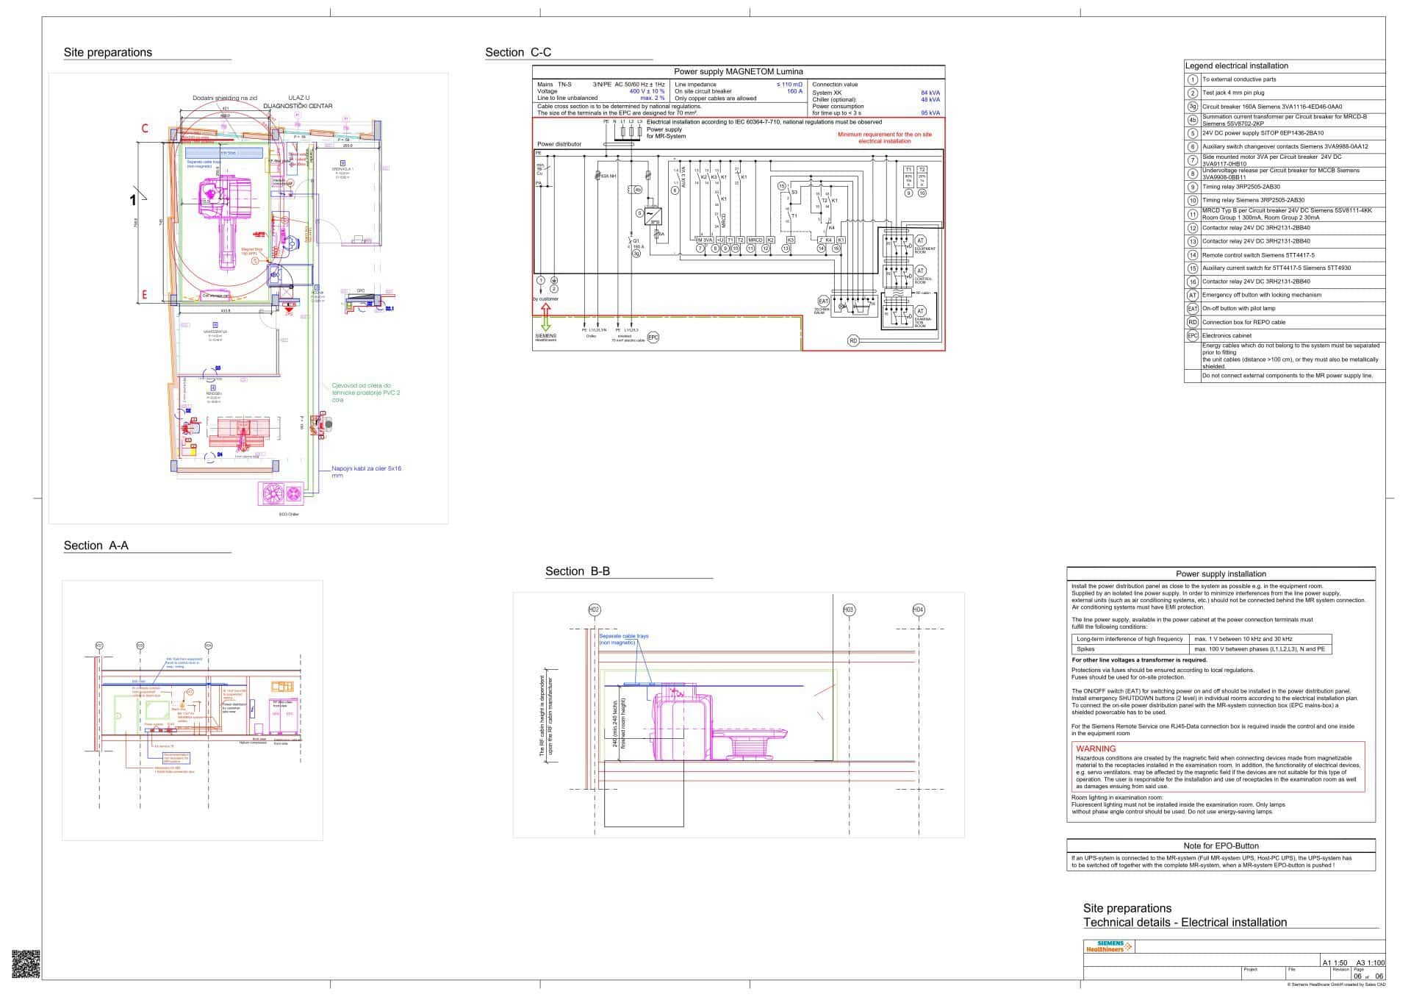This screenshot has width=1411, height=997.
Task: Click the 'A3 1:100' scale in title block
Action: [x=1371, y=963]
